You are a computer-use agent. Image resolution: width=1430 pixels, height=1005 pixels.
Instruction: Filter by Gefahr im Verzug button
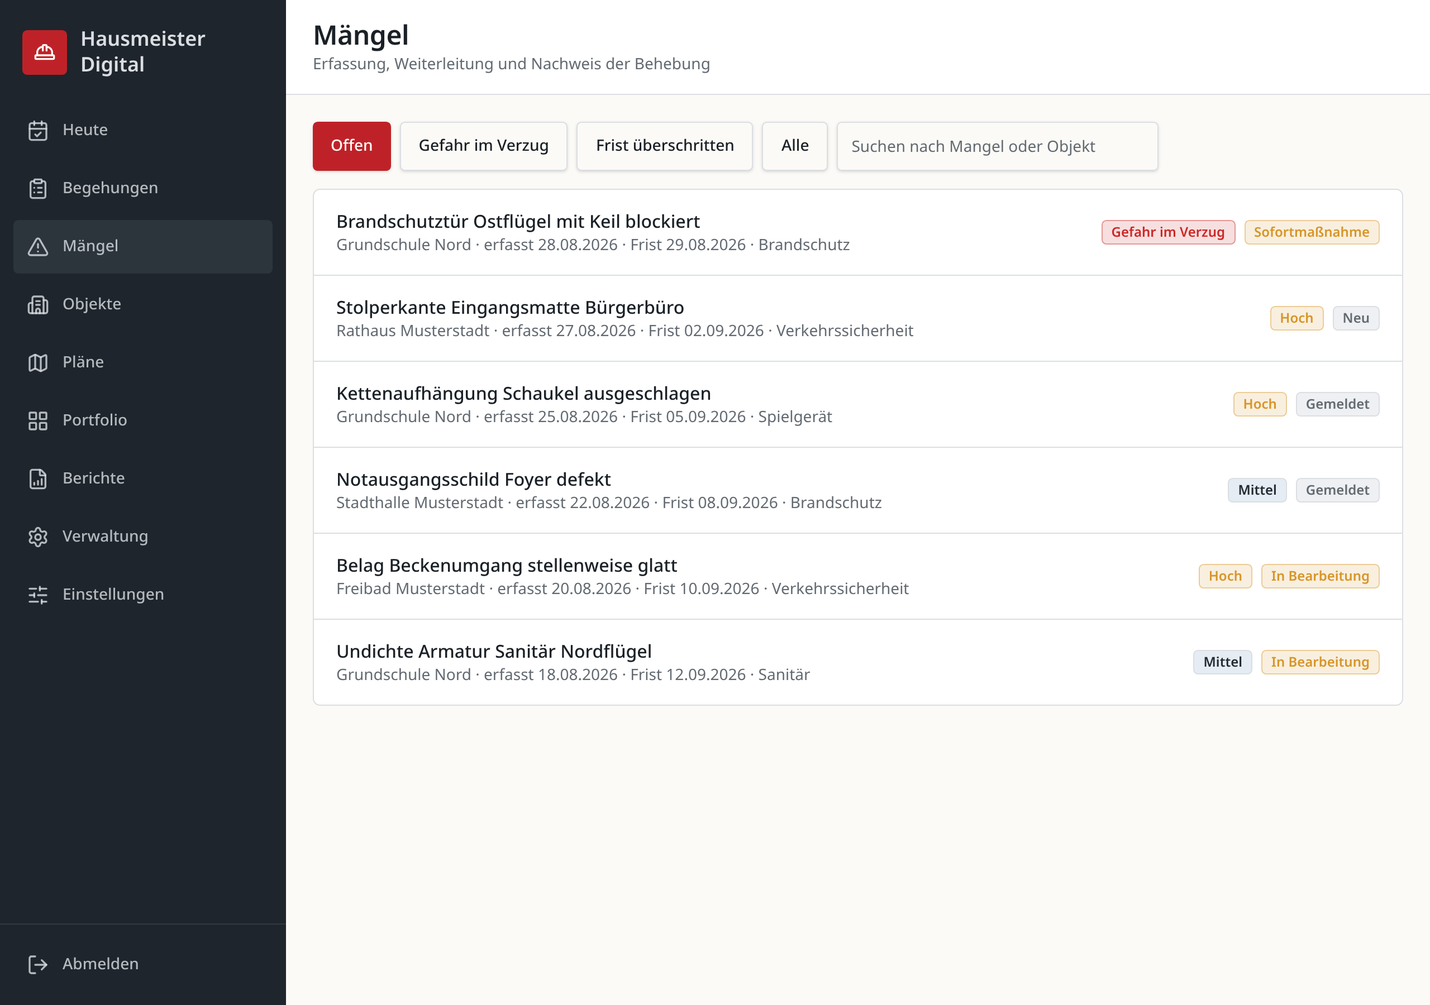(x=483, y=146)
